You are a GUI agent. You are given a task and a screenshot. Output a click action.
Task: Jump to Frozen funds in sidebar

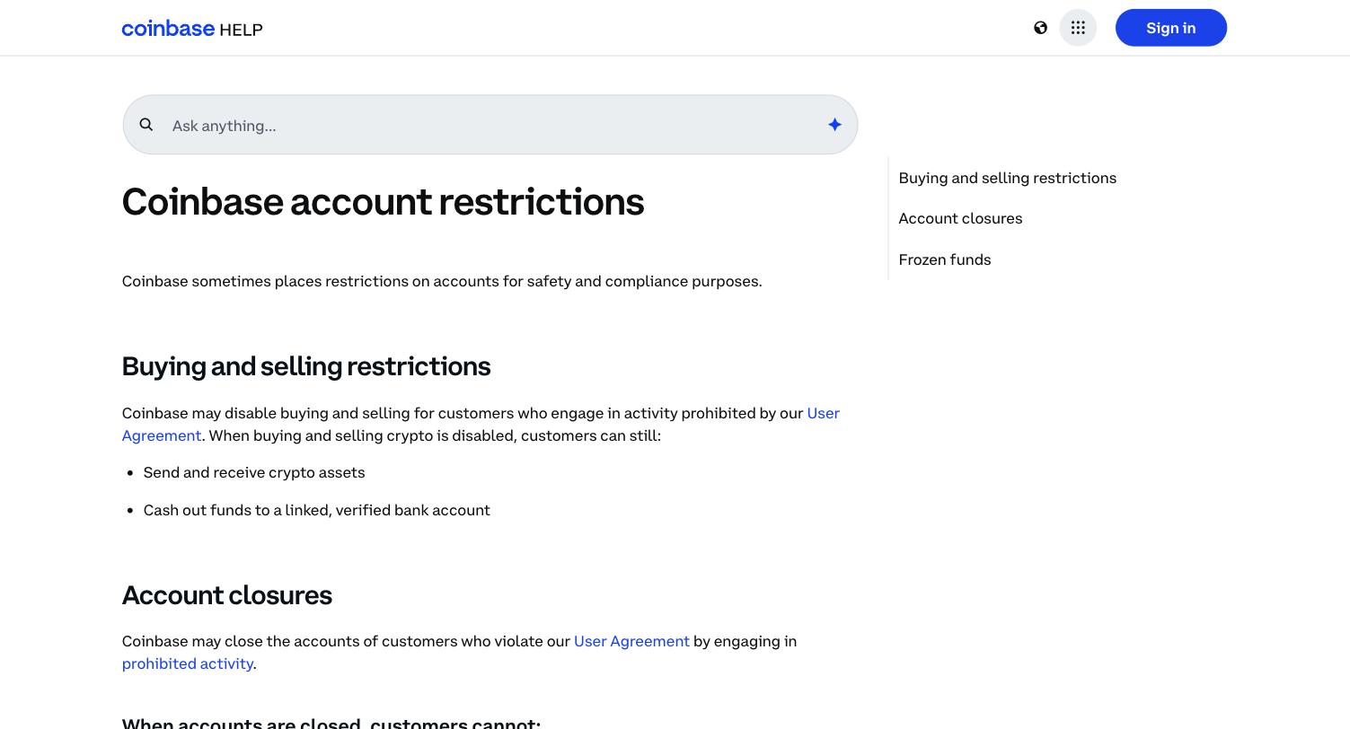click(x=944, y=259)
